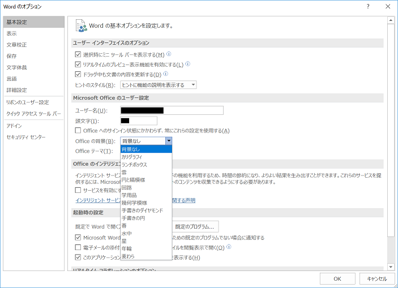Click the 既定のプログラム... button

(195, 226)
